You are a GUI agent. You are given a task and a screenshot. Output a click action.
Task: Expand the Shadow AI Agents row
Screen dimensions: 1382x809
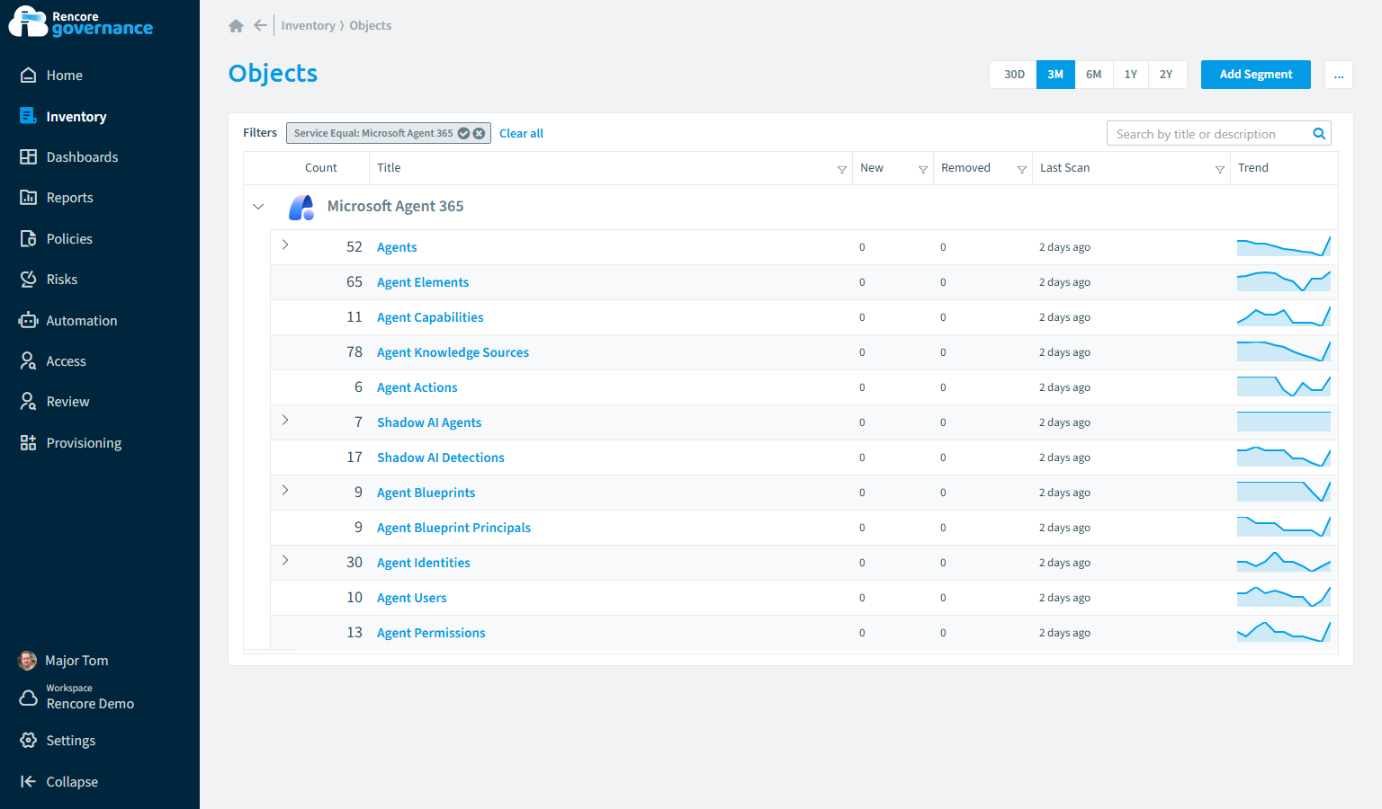pyautogui.click(x=285, y=420)
